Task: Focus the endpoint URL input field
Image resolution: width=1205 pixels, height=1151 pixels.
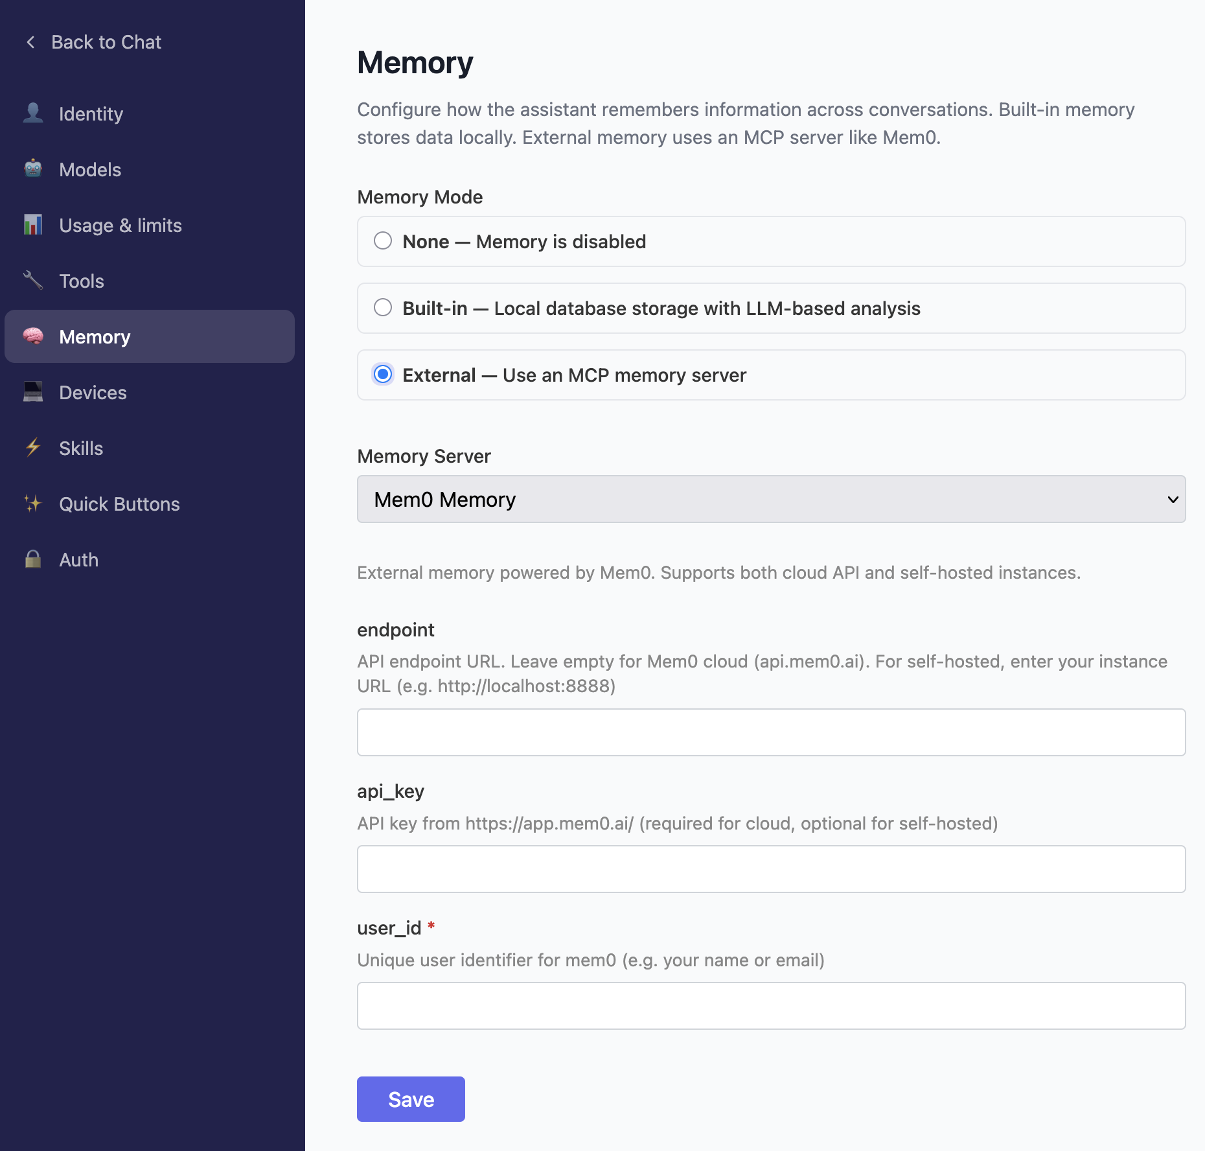Action: [x=771, y=732]
